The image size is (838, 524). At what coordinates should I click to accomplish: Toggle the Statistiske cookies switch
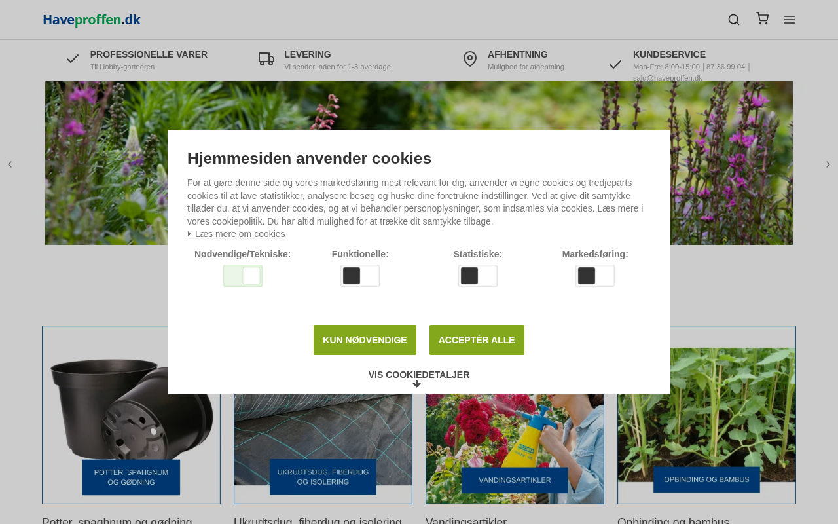(x=478, y=276)
